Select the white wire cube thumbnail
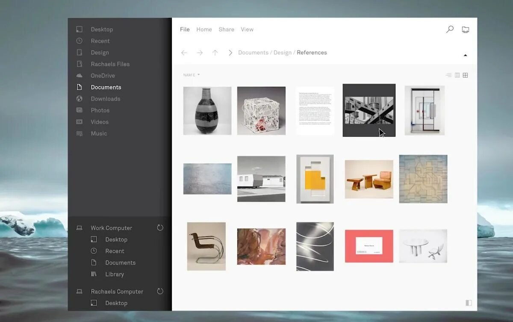The height and width of the screenshot is (322, 513). [261, 111]
